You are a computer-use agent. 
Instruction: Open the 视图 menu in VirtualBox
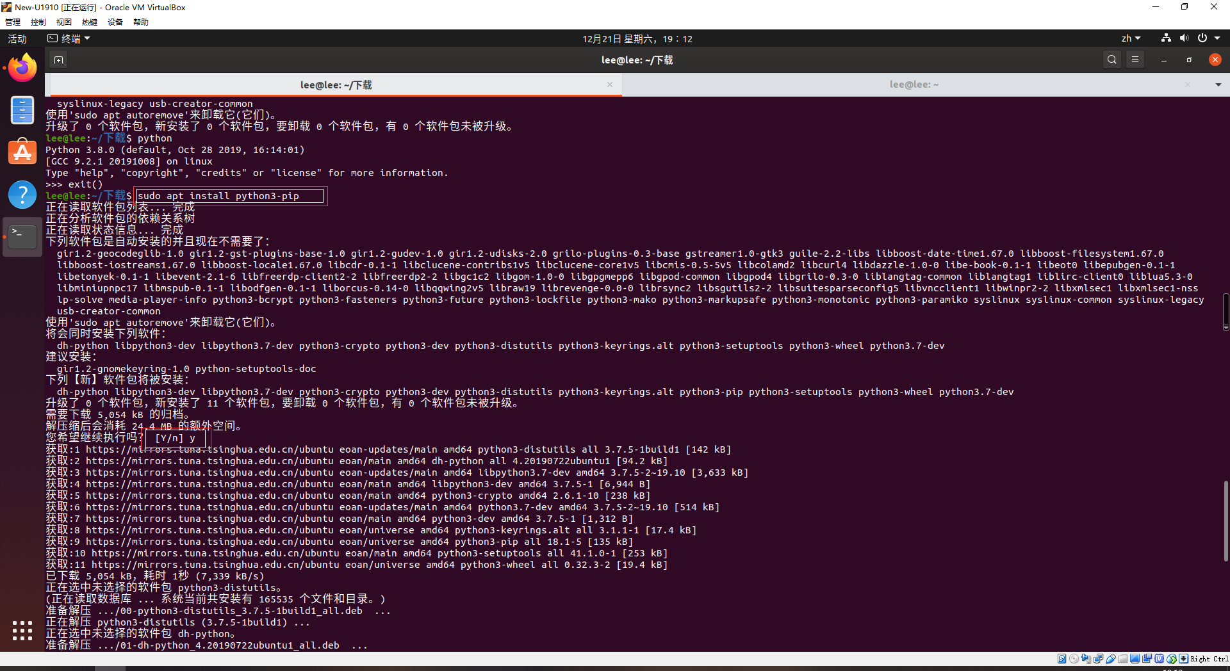[64, 22]
